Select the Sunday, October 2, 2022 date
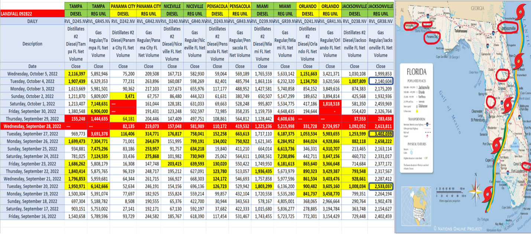 point(32,96)
